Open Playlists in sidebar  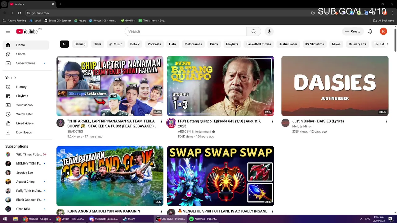[26, 96]
